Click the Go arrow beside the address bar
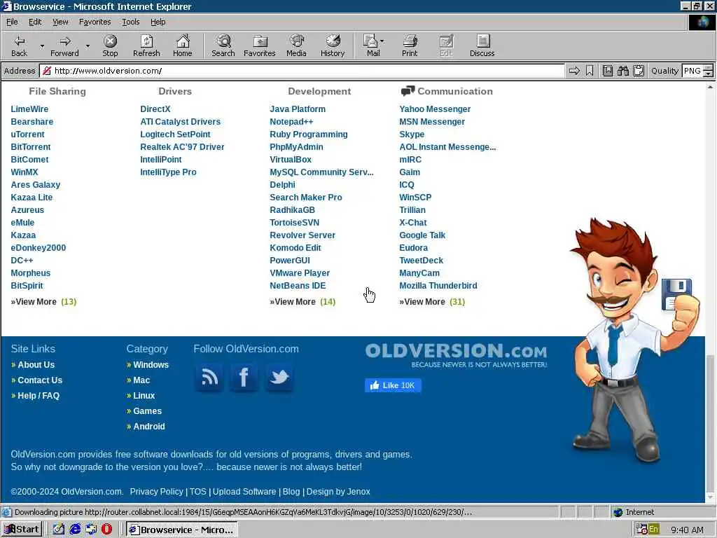 574,71
